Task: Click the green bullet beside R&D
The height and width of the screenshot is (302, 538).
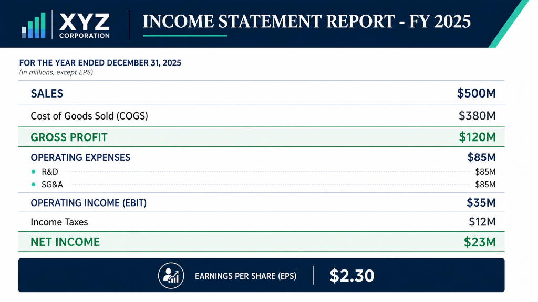Action: point(33,171)
